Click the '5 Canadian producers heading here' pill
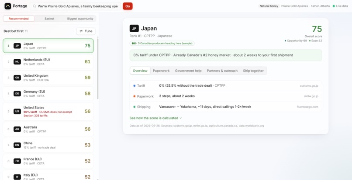The width and height of the screenshot is (352, 180). [x=162, y=43]
